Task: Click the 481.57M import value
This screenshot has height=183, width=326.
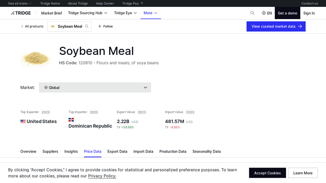Action: click(x=174, y=121)
